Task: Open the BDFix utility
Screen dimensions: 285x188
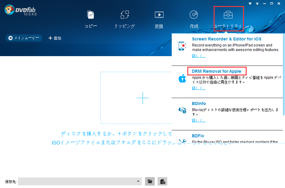Action: (x=198, y=136)
